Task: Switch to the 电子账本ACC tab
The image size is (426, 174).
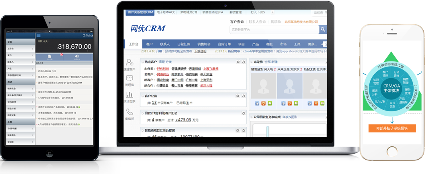Action: [x=167, y=12]
